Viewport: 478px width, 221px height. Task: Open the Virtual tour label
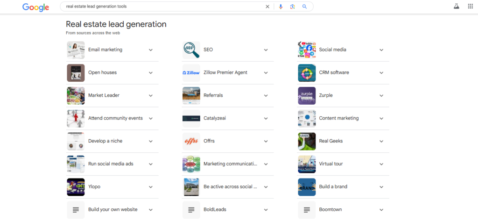click(331, 164)
